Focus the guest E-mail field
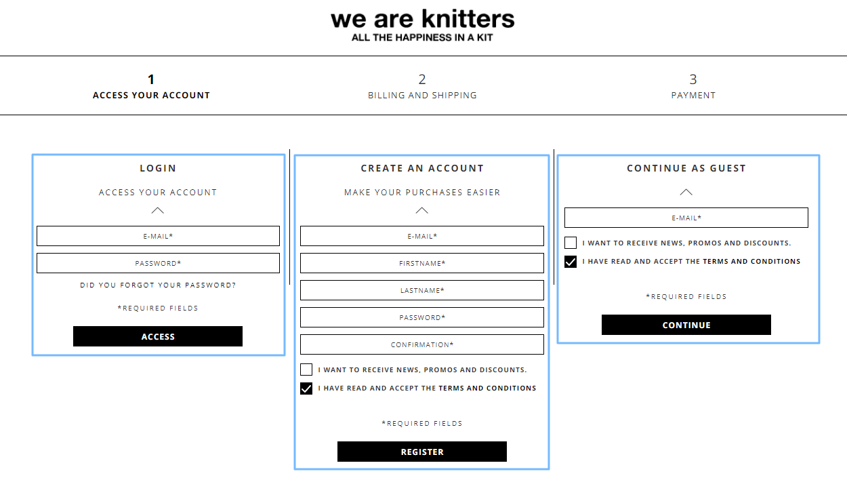 pyautogui.click(x=686, y=218)
